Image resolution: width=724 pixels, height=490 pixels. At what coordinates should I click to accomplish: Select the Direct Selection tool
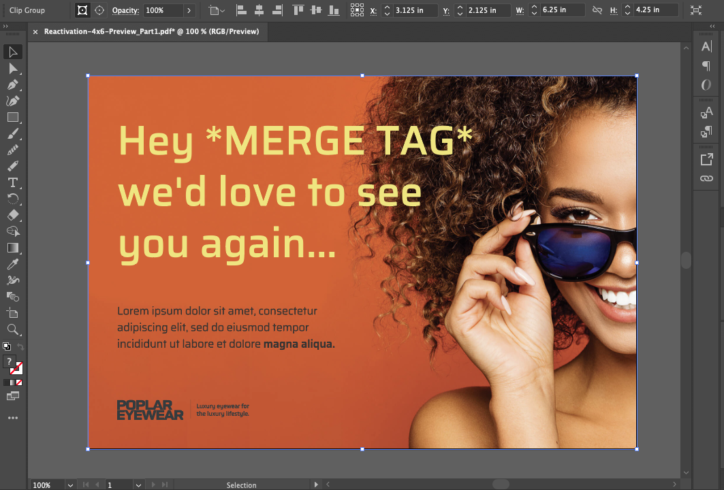coord(12,68)
